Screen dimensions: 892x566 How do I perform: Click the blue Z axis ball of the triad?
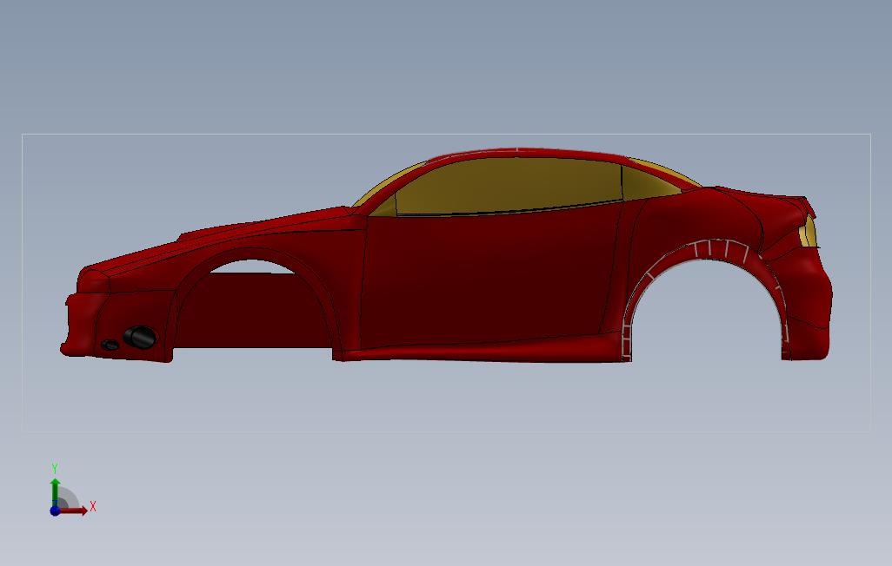point(55,510)
